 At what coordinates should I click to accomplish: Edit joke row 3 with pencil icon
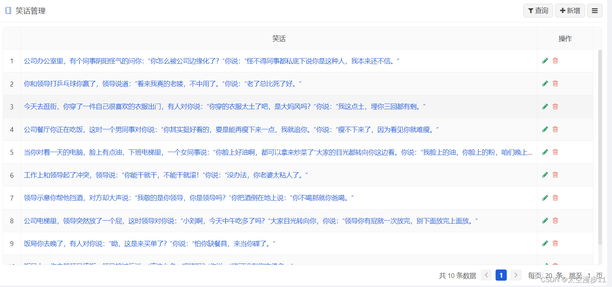tap(545, 107)
